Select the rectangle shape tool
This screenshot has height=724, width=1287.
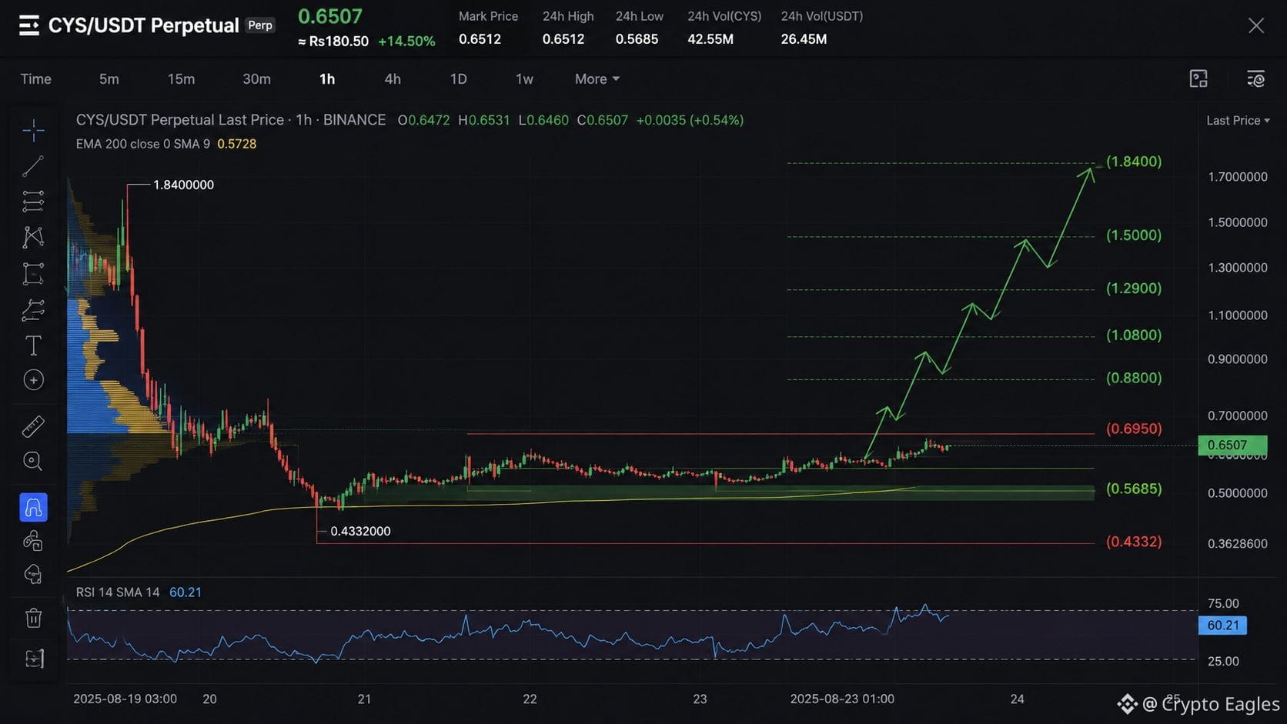tap(33, 274)
